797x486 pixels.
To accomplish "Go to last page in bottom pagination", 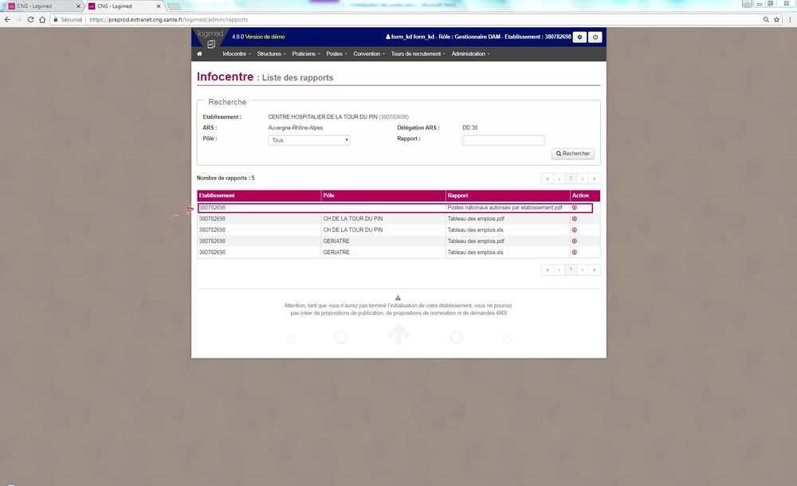I will click(x=595, y=269).
